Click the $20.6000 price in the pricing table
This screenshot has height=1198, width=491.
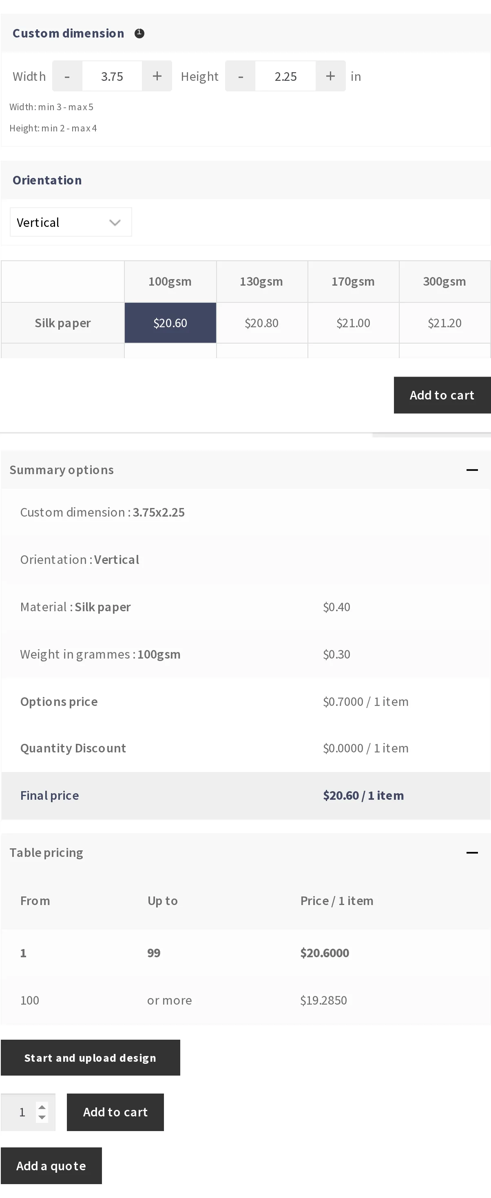coord(325,953)
